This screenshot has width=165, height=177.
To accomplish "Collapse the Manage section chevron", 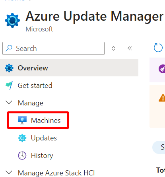I will coord(9,102).
